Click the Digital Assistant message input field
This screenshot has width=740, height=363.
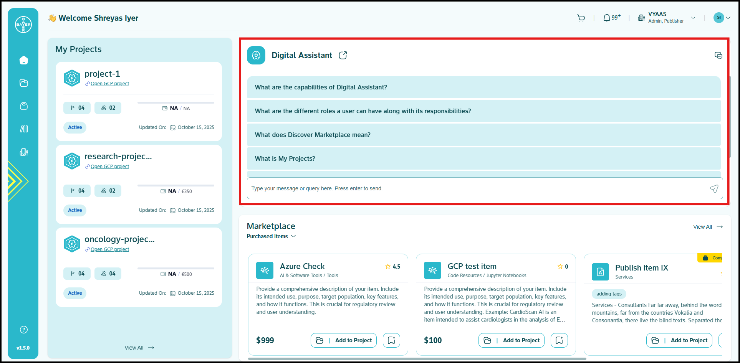tap(476, 188)
